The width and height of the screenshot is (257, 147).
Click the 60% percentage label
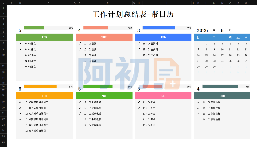pos(130,87)
